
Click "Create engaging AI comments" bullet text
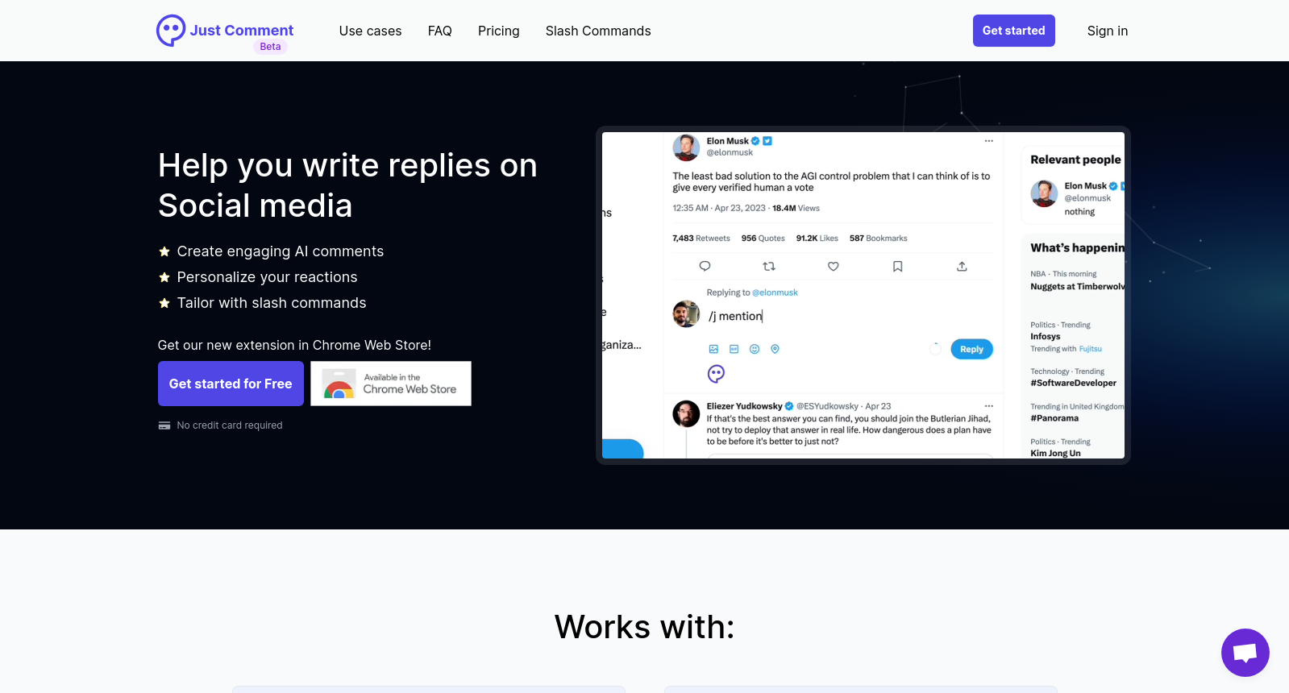281,251
